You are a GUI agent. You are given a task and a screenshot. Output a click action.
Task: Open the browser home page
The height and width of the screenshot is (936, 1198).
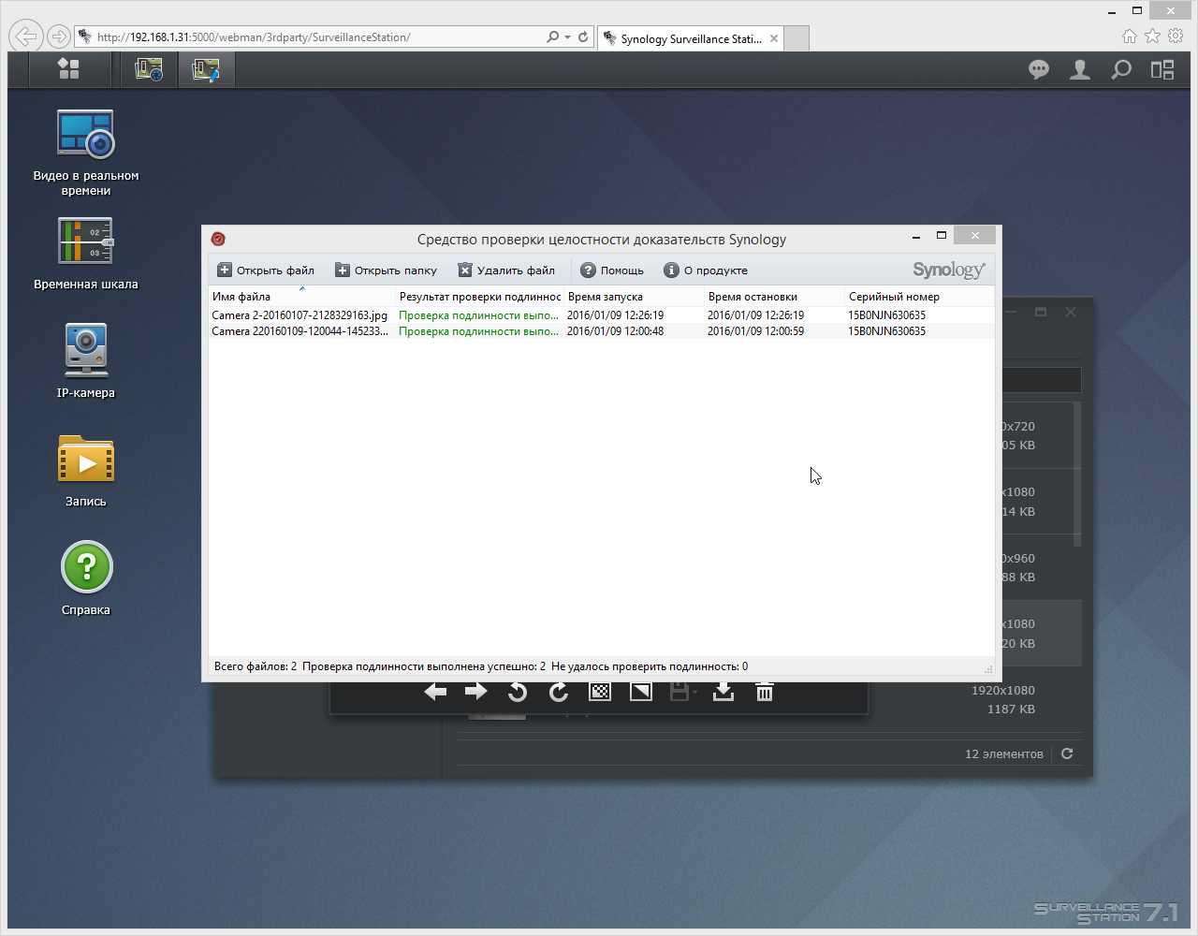pyautogui.click(x=1130, y=36)
